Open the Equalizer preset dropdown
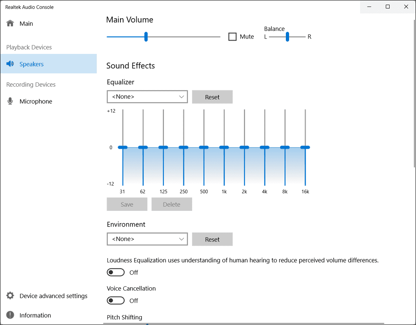The height and width of the screenshot is (325, 416). click(147, 96)
